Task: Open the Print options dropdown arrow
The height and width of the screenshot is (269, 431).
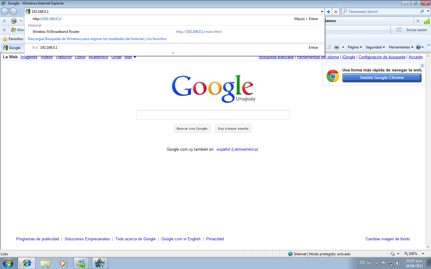Action: click(x=343, y=47)
